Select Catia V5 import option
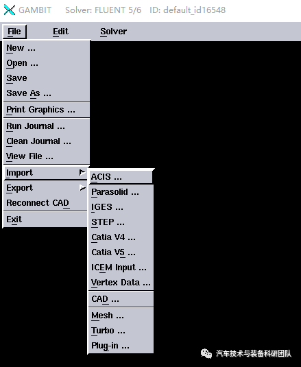 pos(121,252)
